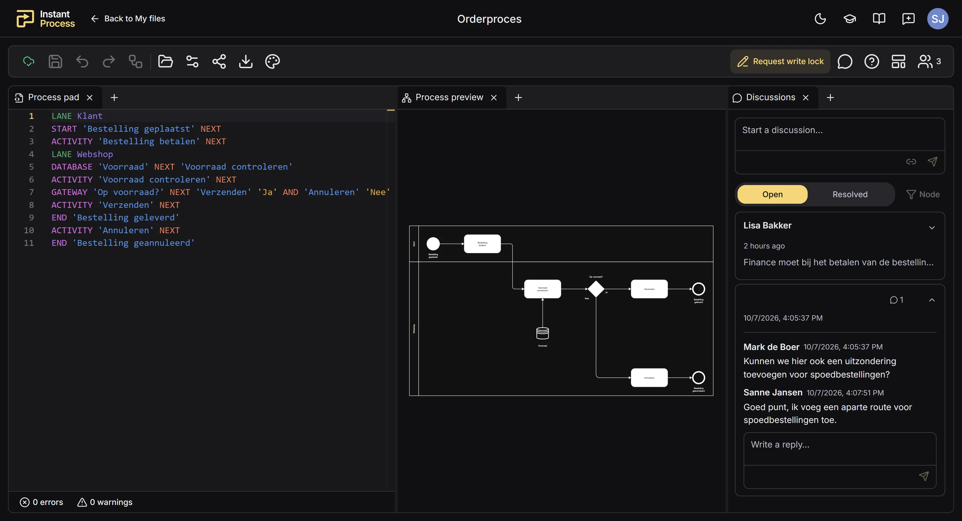Send feedback via message plus icon
The image size is (962, 521).
908,19
